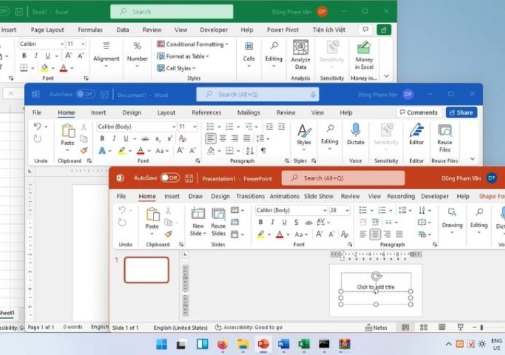
Task: Toggle Align Left in Word Paragraph group
Action: click(211, 139)
